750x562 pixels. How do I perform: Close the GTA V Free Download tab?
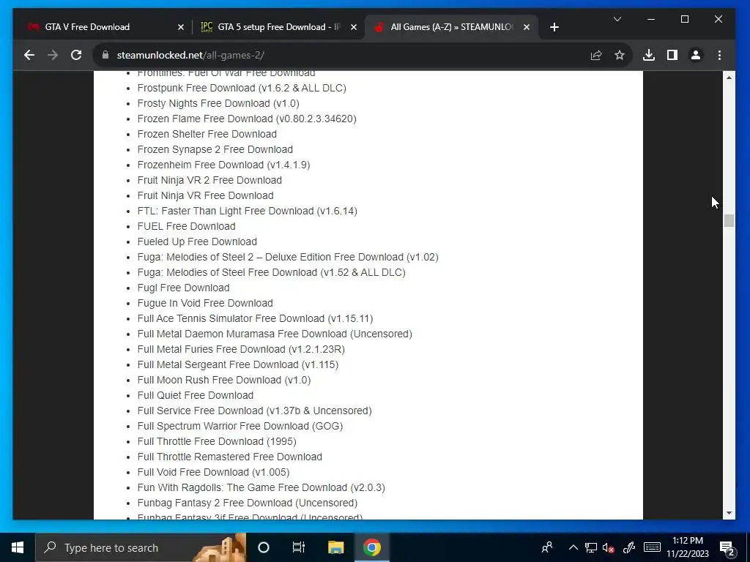click(181, 27)
